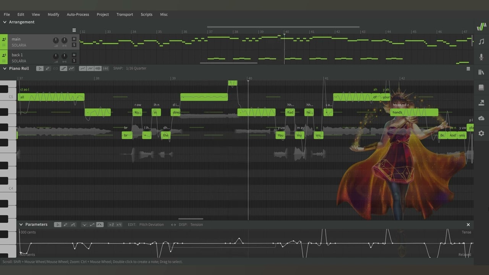Toggle note display in Piano Roll

64,68
